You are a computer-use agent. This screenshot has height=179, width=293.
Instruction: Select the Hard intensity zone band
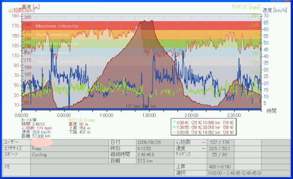click(x=141, y=34)
